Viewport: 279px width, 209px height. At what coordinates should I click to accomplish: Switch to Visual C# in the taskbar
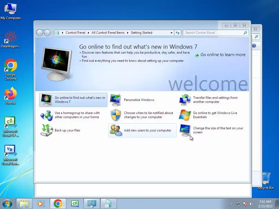coord(75,204)
